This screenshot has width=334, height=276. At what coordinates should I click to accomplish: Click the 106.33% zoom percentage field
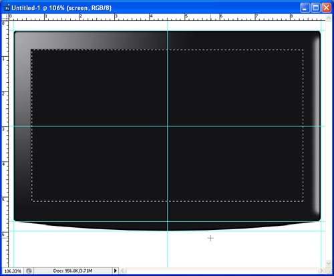point(13,271)
